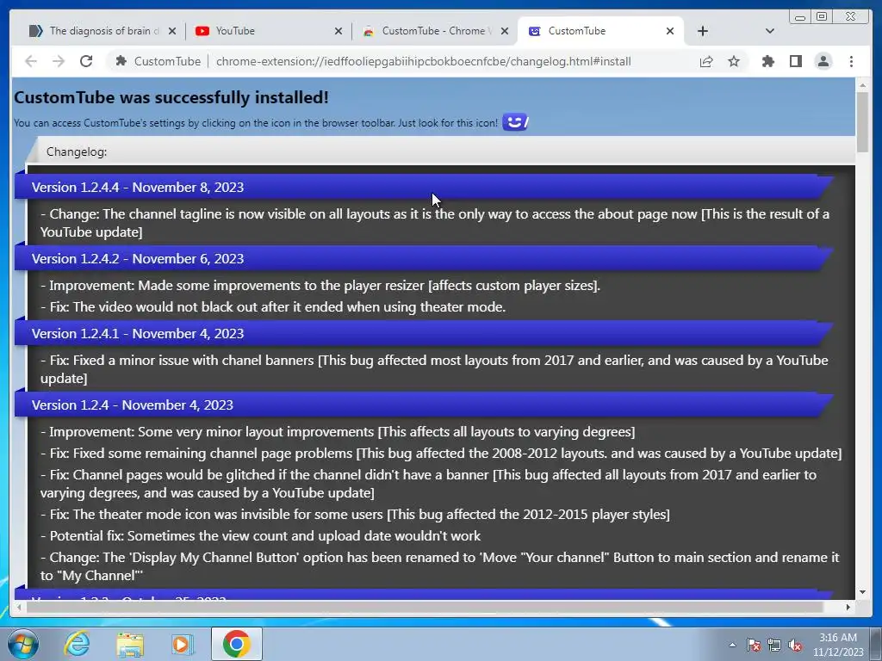Click the browser forward arrow
Image resolution: width=882 pixels, height=661 pixels.
(59, 61)
